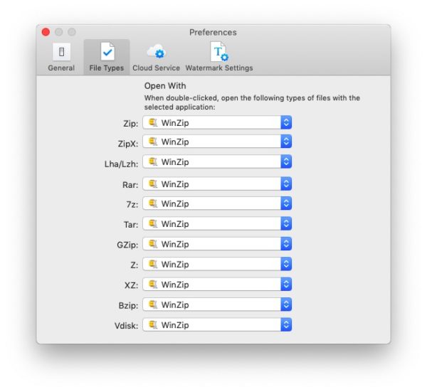This screenshot has height=392, width=427.
Task: Open the XZ application dropdown
Action: point(217,284)
